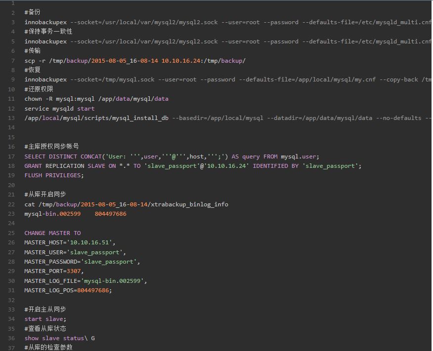
Task: Click the 'FLUSH PRIVILEGES;' statement
Action: point(54,175)
